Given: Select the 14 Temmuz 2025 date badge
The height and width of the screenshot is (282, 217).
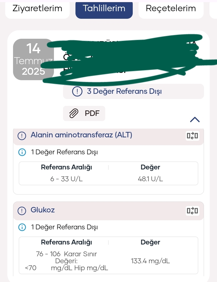Looking at the screenshot, I should tap(34, 59).
